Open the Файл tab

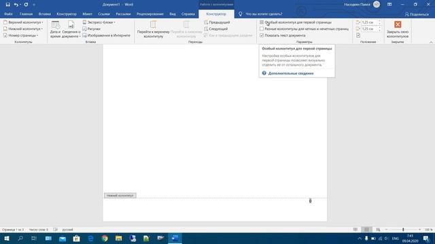[8, 14]
